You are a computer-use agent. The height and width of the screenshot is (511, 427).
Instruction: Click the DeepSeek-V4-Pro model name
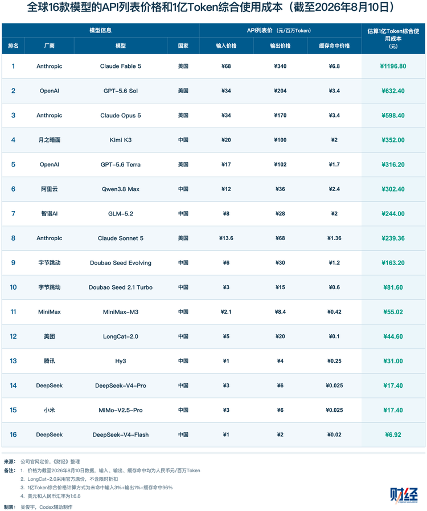pos(121,386)
